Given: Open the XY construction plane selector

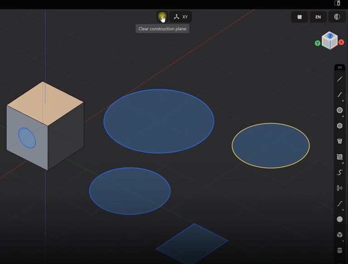Looking at the screenshot, I should click(181, 17).
